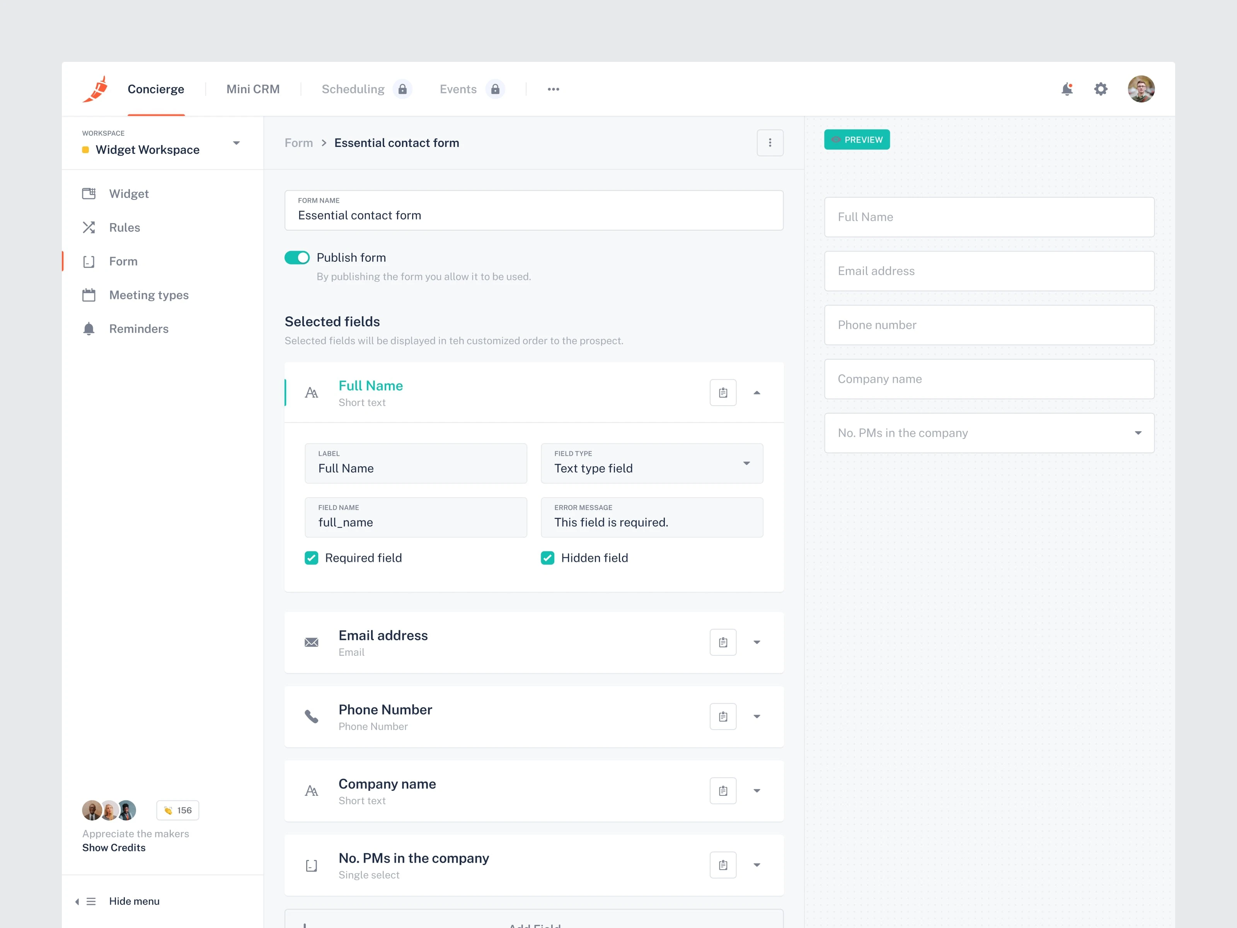Click the Meeting types calendar icon

pos(89,295)
